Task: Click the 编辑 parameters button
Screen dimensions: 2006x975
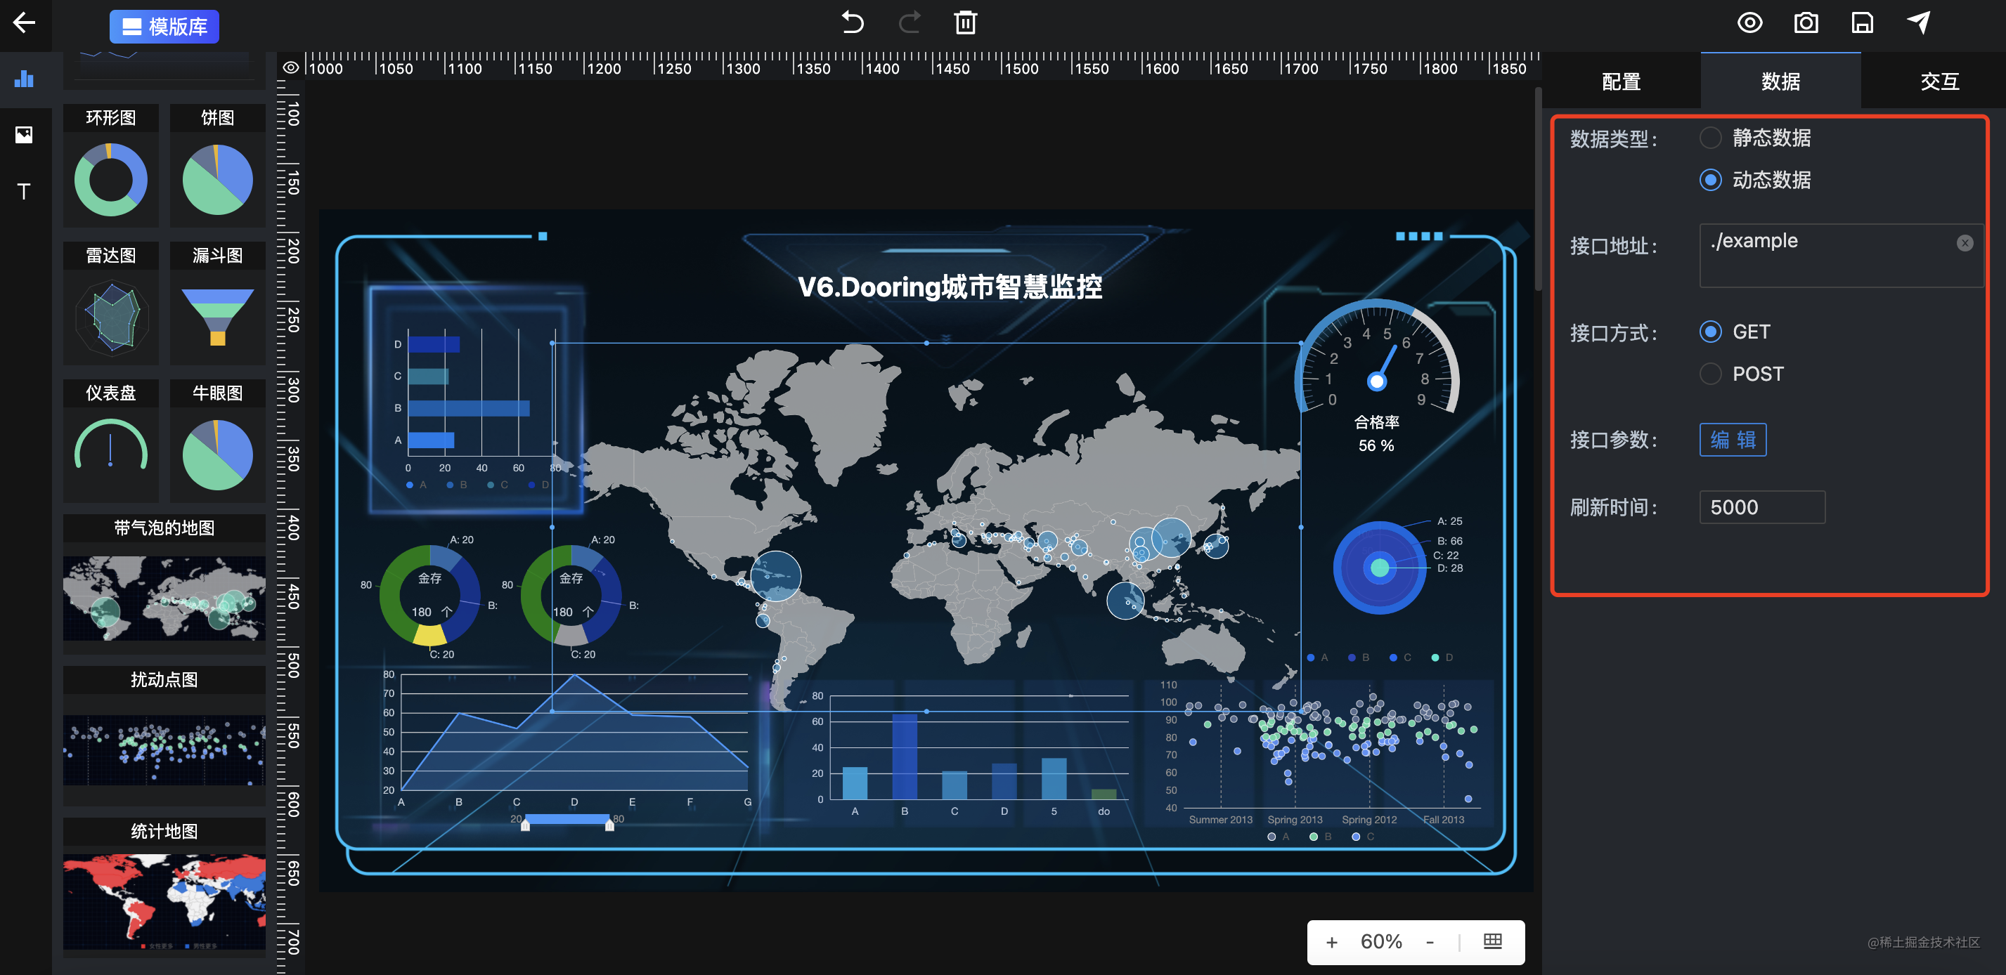Action: point(1732,440)
